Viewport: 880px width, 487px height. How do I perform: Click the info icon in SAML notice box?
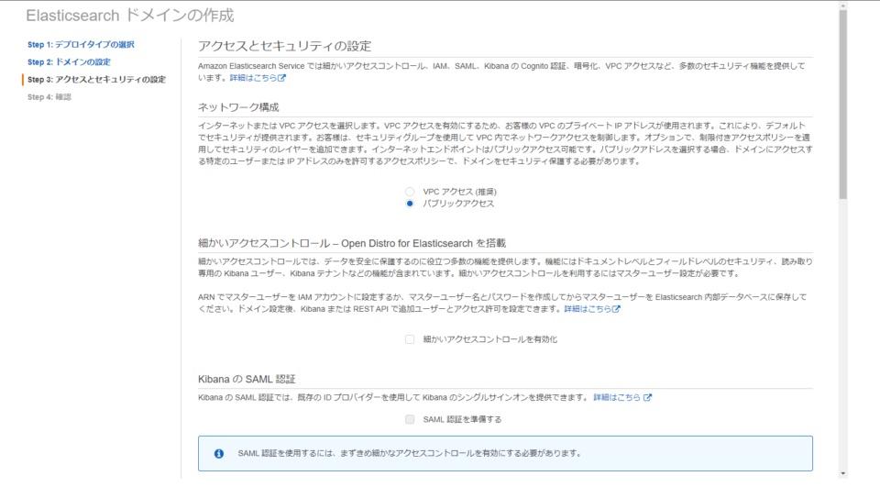[219, 453]
